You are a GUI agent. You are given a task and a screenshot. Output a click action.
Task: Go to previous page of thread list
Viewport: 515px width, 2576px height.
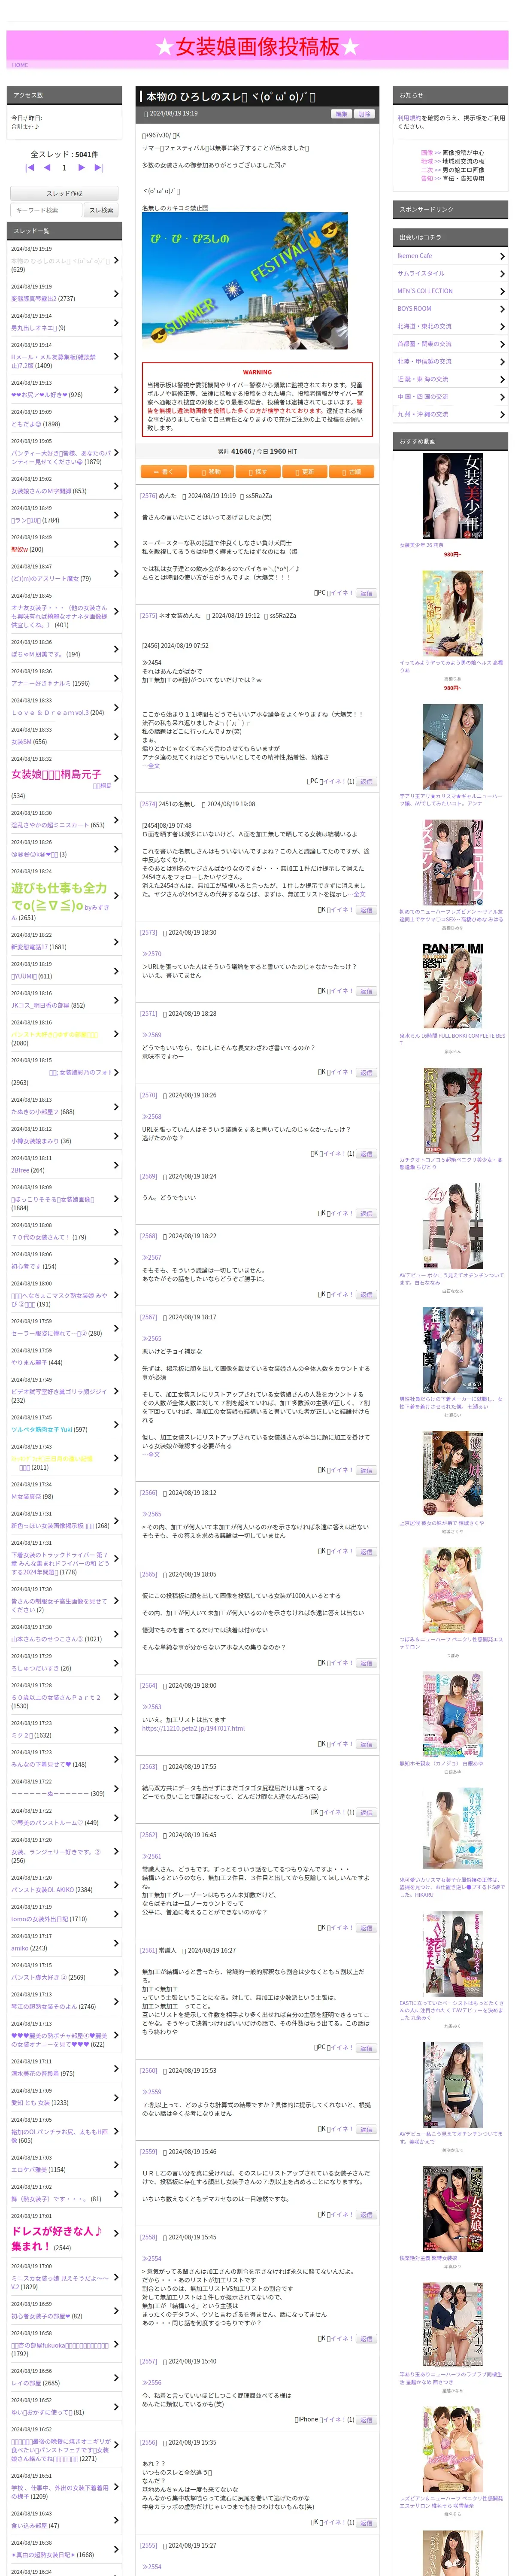tap(47, 168)
